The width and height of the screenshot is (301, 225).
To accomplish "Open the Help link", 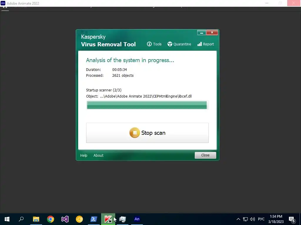I will click(84, 155).
